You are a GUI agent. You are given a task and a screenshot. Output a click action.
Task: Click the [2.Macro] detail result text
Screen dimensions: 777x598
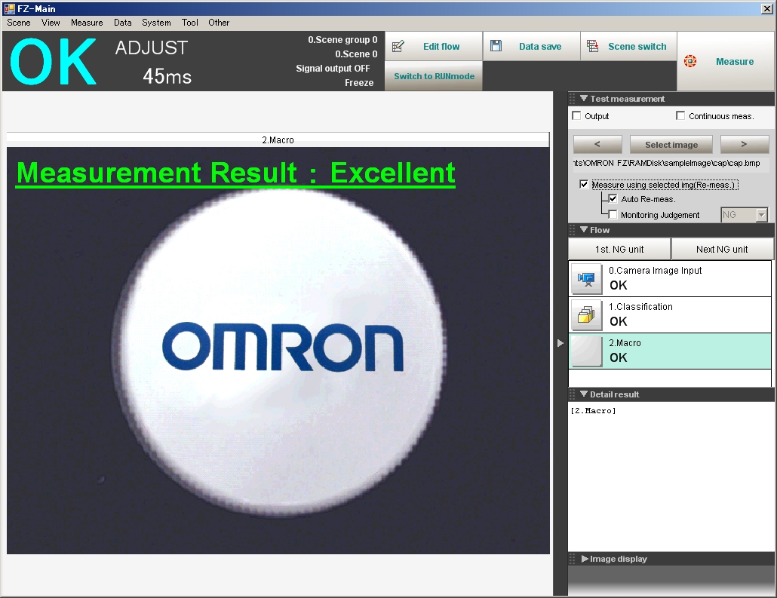593,411
